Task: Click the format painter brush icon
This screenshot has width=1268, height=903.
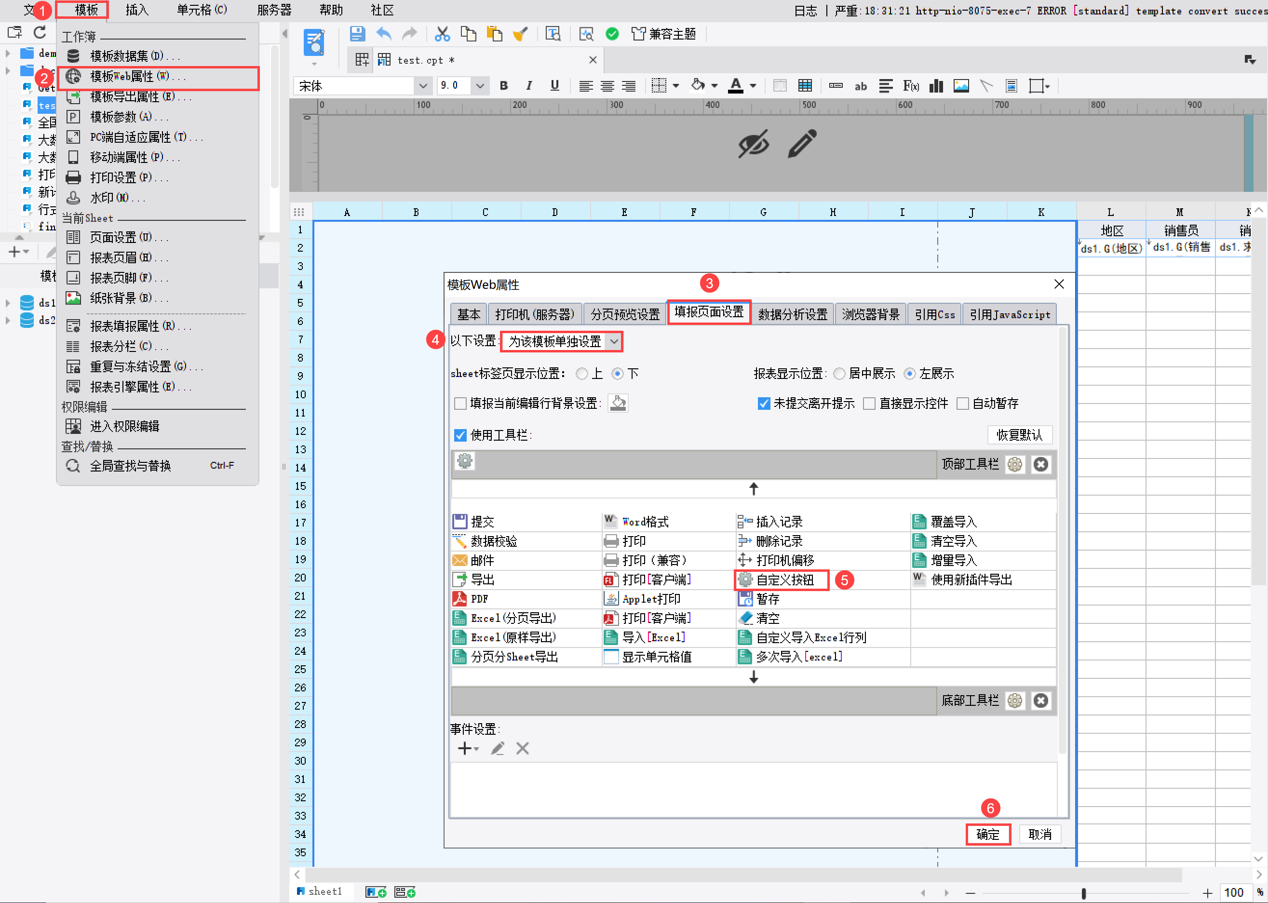Action: 520,34
